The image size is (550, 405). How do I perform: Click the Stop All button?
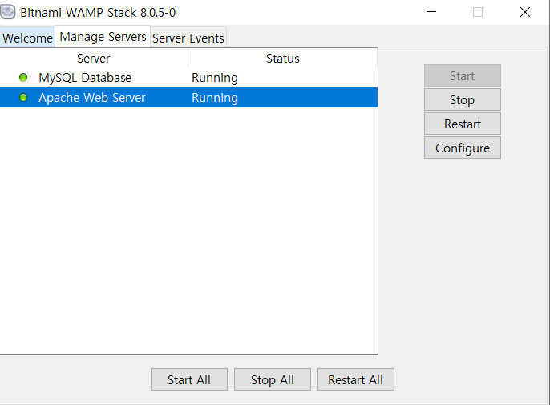(x=273, y=379)
